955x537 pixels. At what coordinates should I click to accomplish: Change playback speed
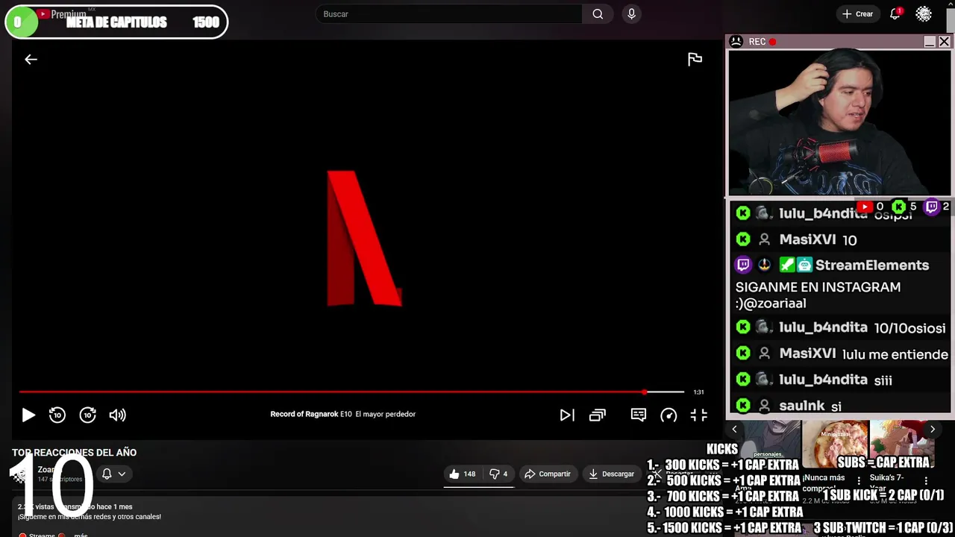point(668,415)
